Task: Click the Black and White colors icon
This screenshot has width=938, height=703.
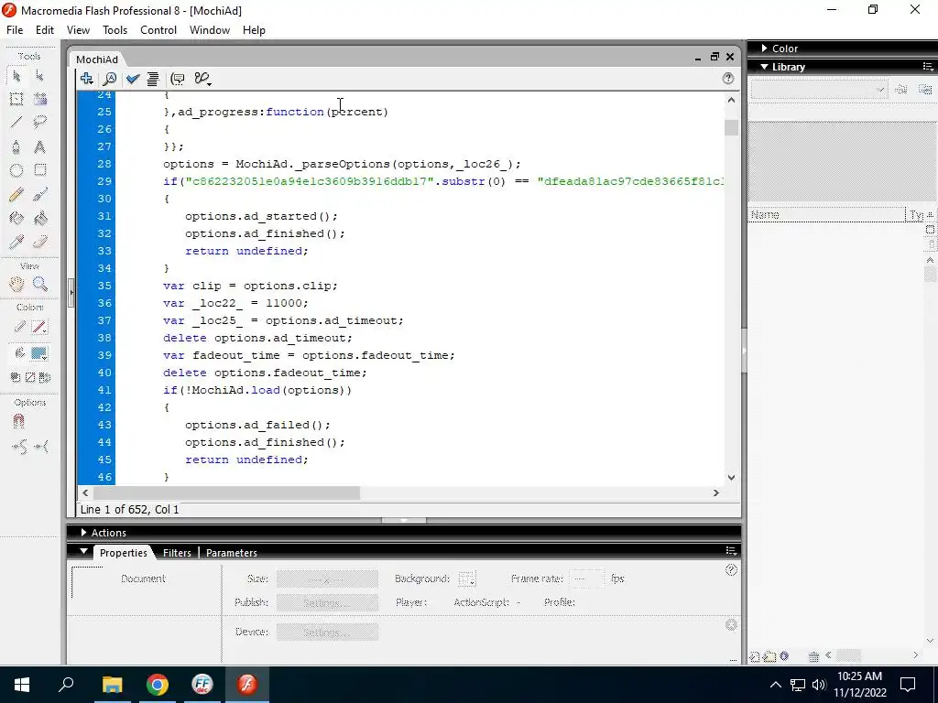Action: [x=16, y=378]
